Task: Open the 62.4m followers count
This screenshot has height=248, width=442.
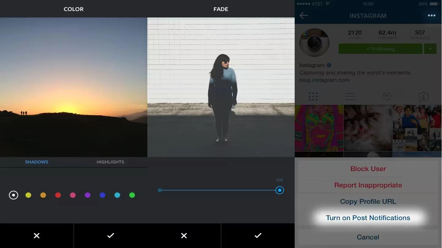Action: 387,34
